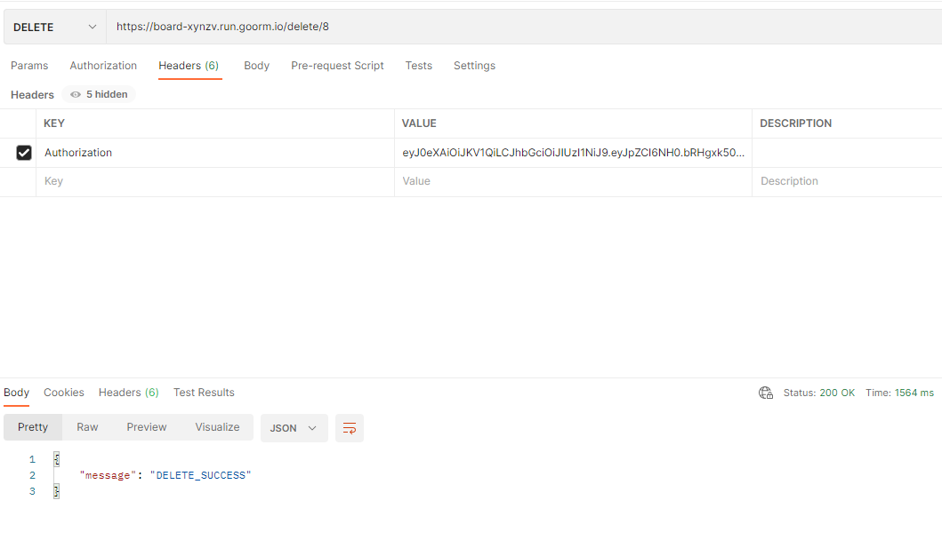Click the Authorization row description cell
This screenshot has height=556, width=942.
point(847,153)
